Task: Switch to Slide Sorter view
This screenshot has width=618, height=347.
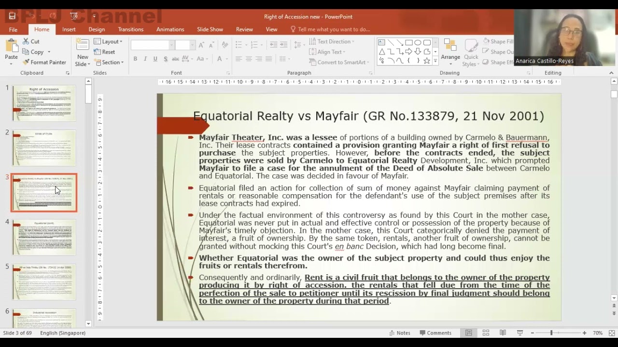Action: click(486, 333)
